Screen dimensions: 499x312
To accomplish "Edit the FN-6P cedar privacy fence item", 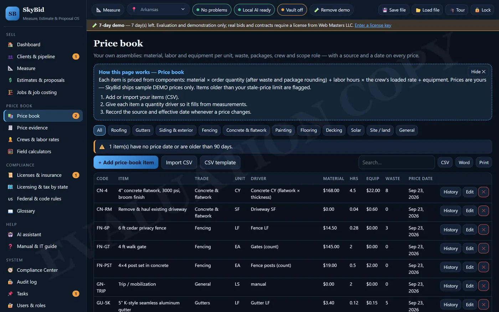I will coord(470,230).
